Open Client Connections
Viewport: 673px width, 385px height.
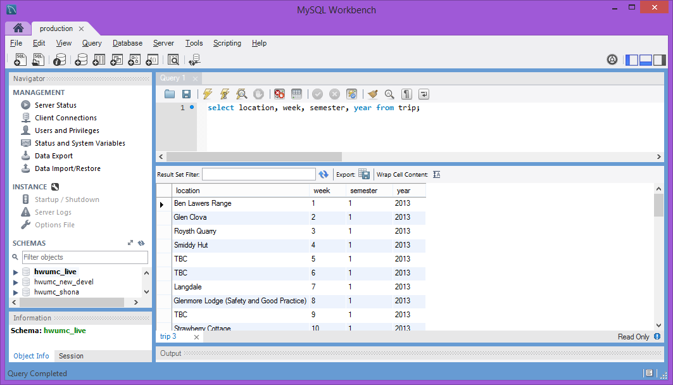66,118
